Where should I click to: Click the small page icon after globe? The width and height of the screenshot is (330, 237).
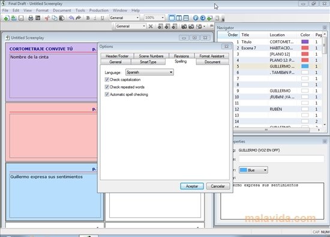click(x=217, y=18)
